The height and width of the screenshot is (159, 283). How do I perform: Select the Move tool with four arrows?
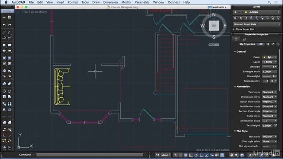point(4,91)
